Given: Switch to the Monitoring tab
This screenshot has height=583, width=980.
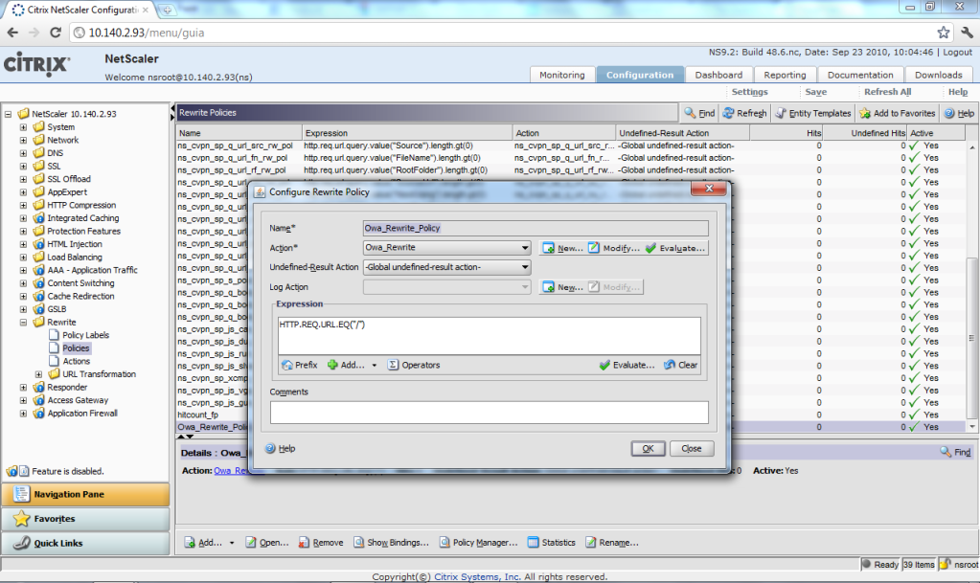Looking at the screenshot, I should (561, 75).
